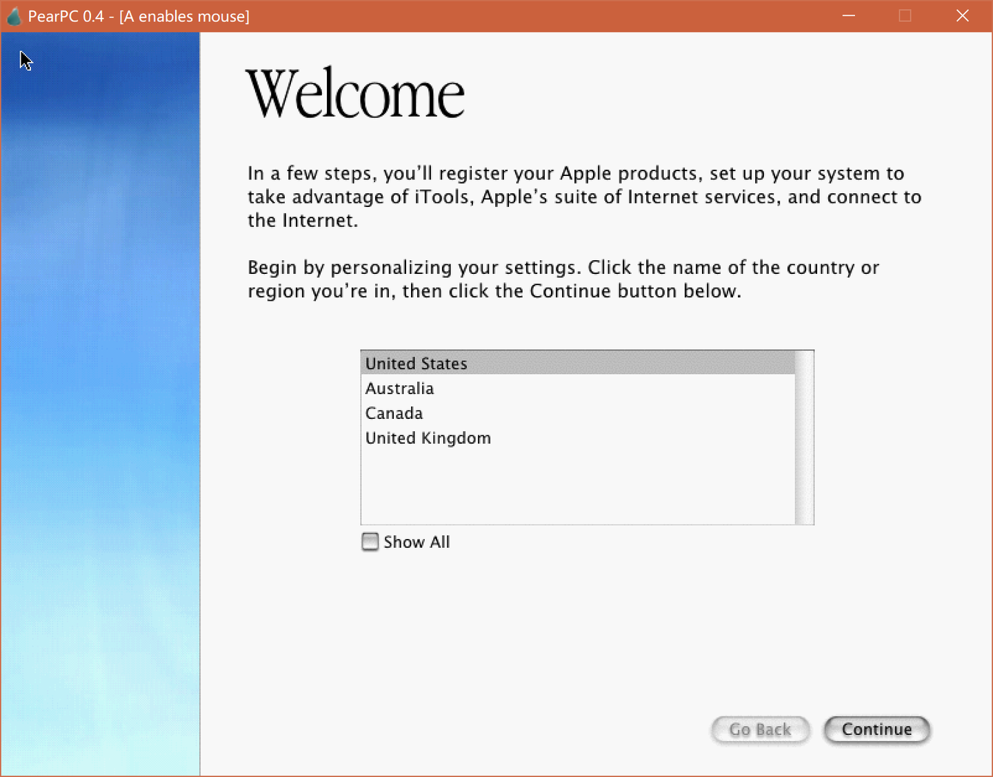Viewport: 993px width, 777px height.
Task: Enable the Show All checkbox
Action: [x=370, y=542]
